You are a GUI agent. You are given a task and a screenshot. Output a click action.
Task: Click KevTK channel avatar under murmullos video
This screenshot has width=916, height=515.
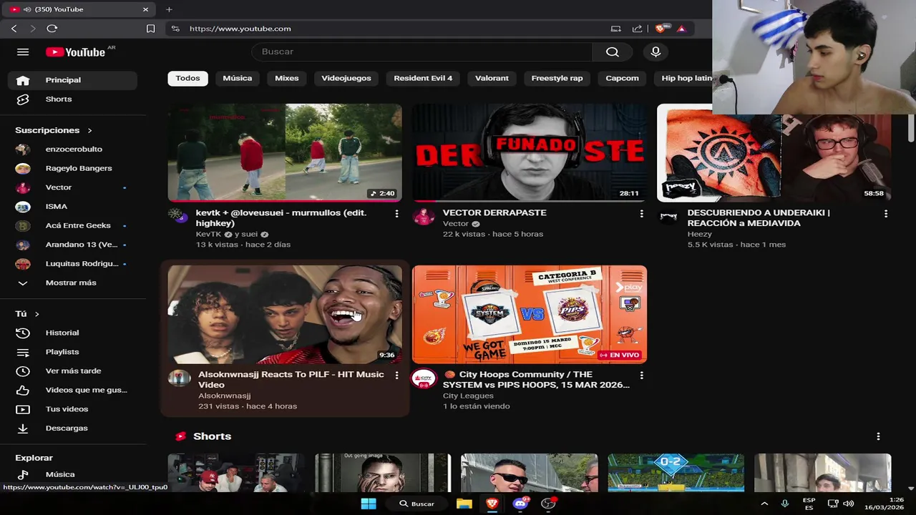178,215
